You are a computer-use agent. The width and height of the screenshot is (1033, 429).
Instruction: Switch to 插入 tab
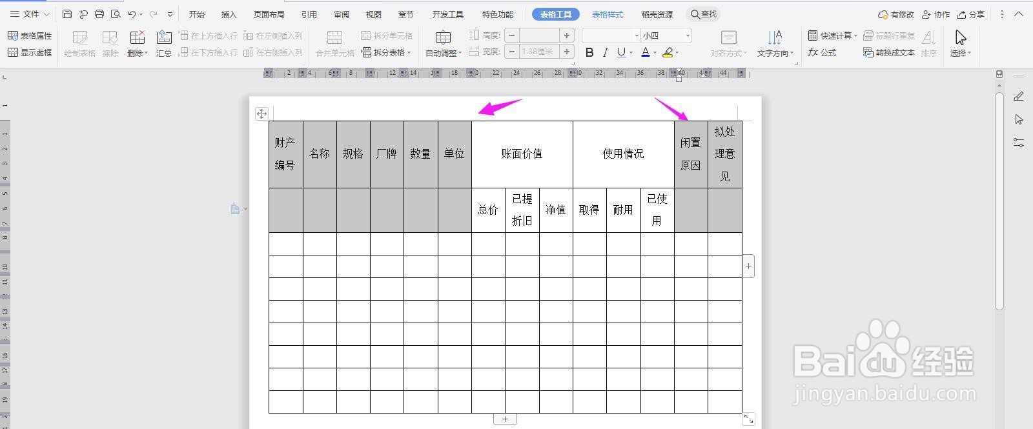[229, 14]
